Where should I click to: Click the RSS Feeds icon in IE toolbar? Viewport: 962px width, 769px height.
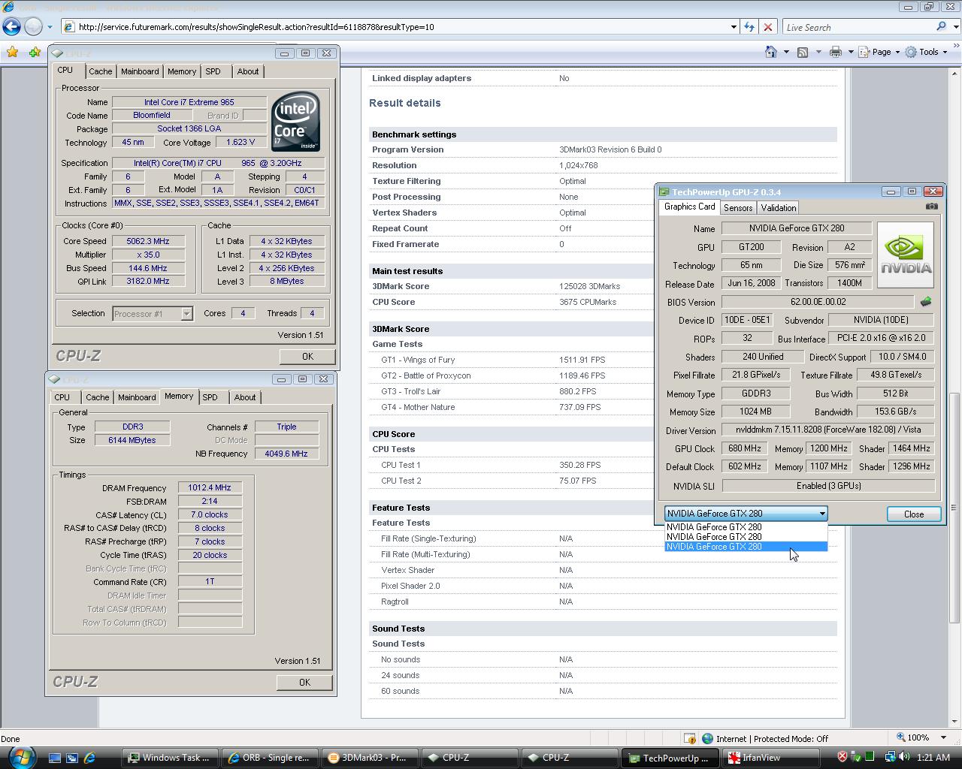point(803,52)
